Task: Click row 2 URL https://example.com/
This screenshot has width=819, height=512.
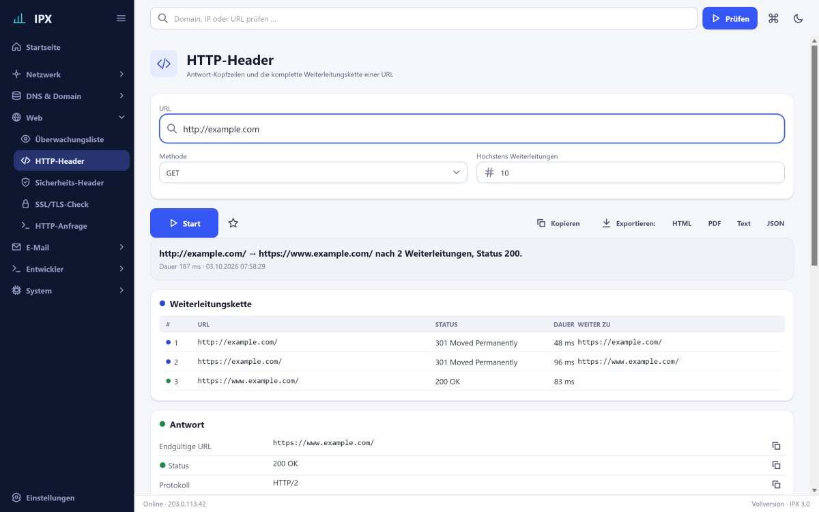Action: pos(240,361)
